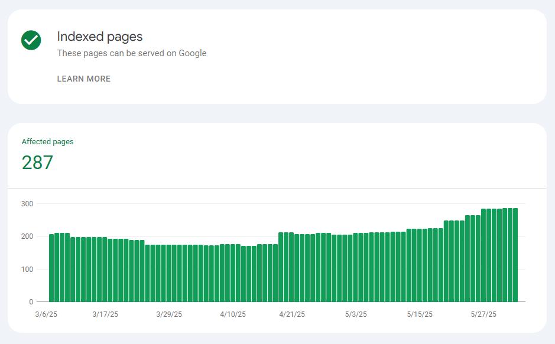Image resolution: width=555 pixels, height=344 pixels.
Task: Click the last, tallest bar in chart
Action: 515,255
